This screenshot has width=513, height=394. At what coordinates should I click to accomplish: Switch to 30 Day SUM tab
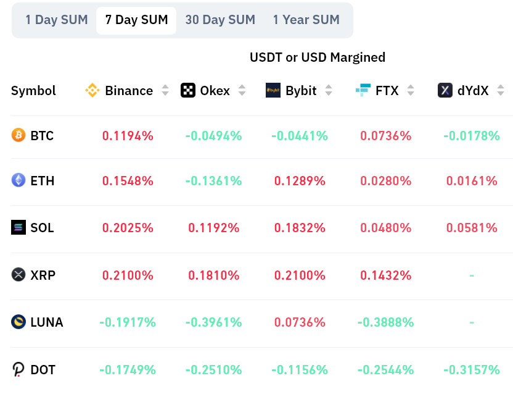point(220,20)
